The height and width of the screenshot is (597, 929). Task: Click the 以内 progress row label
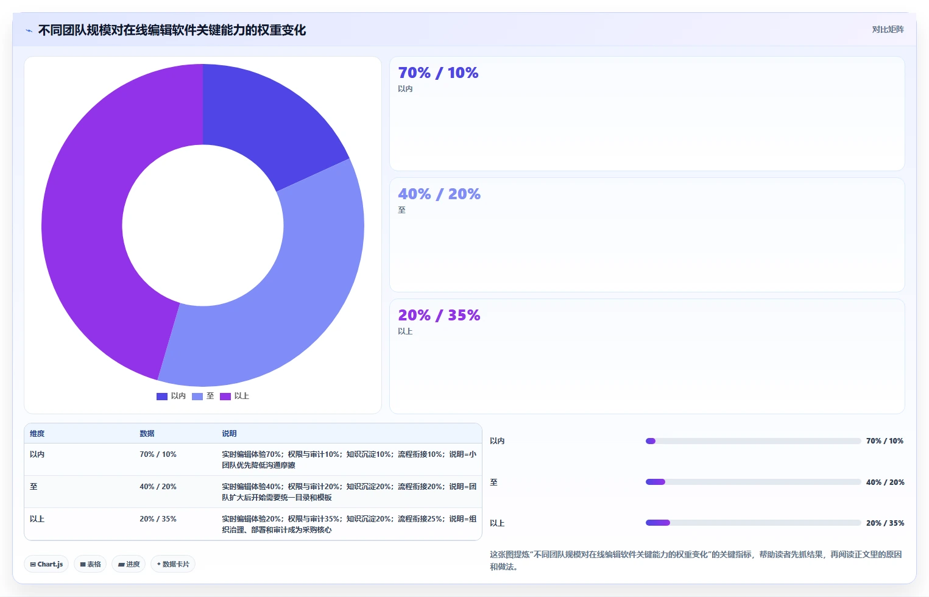(x=497, y=441)
